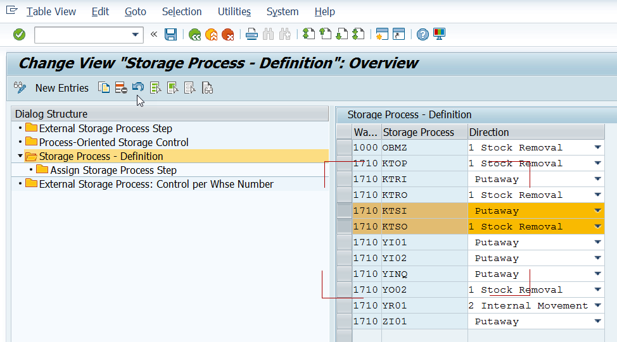Open the Utilities menu
The image size is (617, 342).
point(234,12)
